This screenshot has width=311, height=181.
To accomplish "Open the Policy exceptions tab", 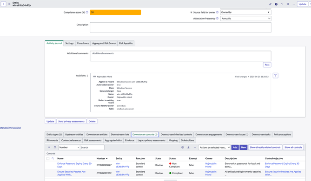I will (283, 135).
